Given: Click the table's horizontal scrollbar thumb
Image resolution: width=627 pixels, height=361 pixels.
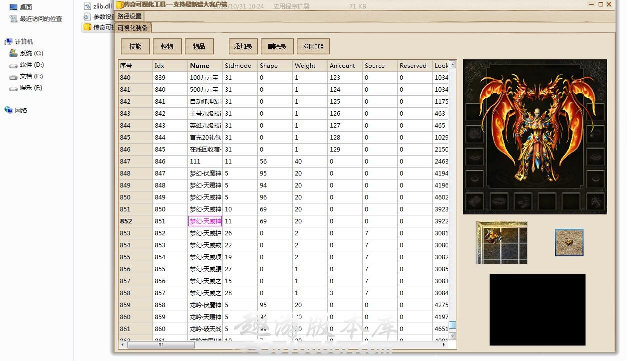Looking at the screenshot, I should (161, 345).
